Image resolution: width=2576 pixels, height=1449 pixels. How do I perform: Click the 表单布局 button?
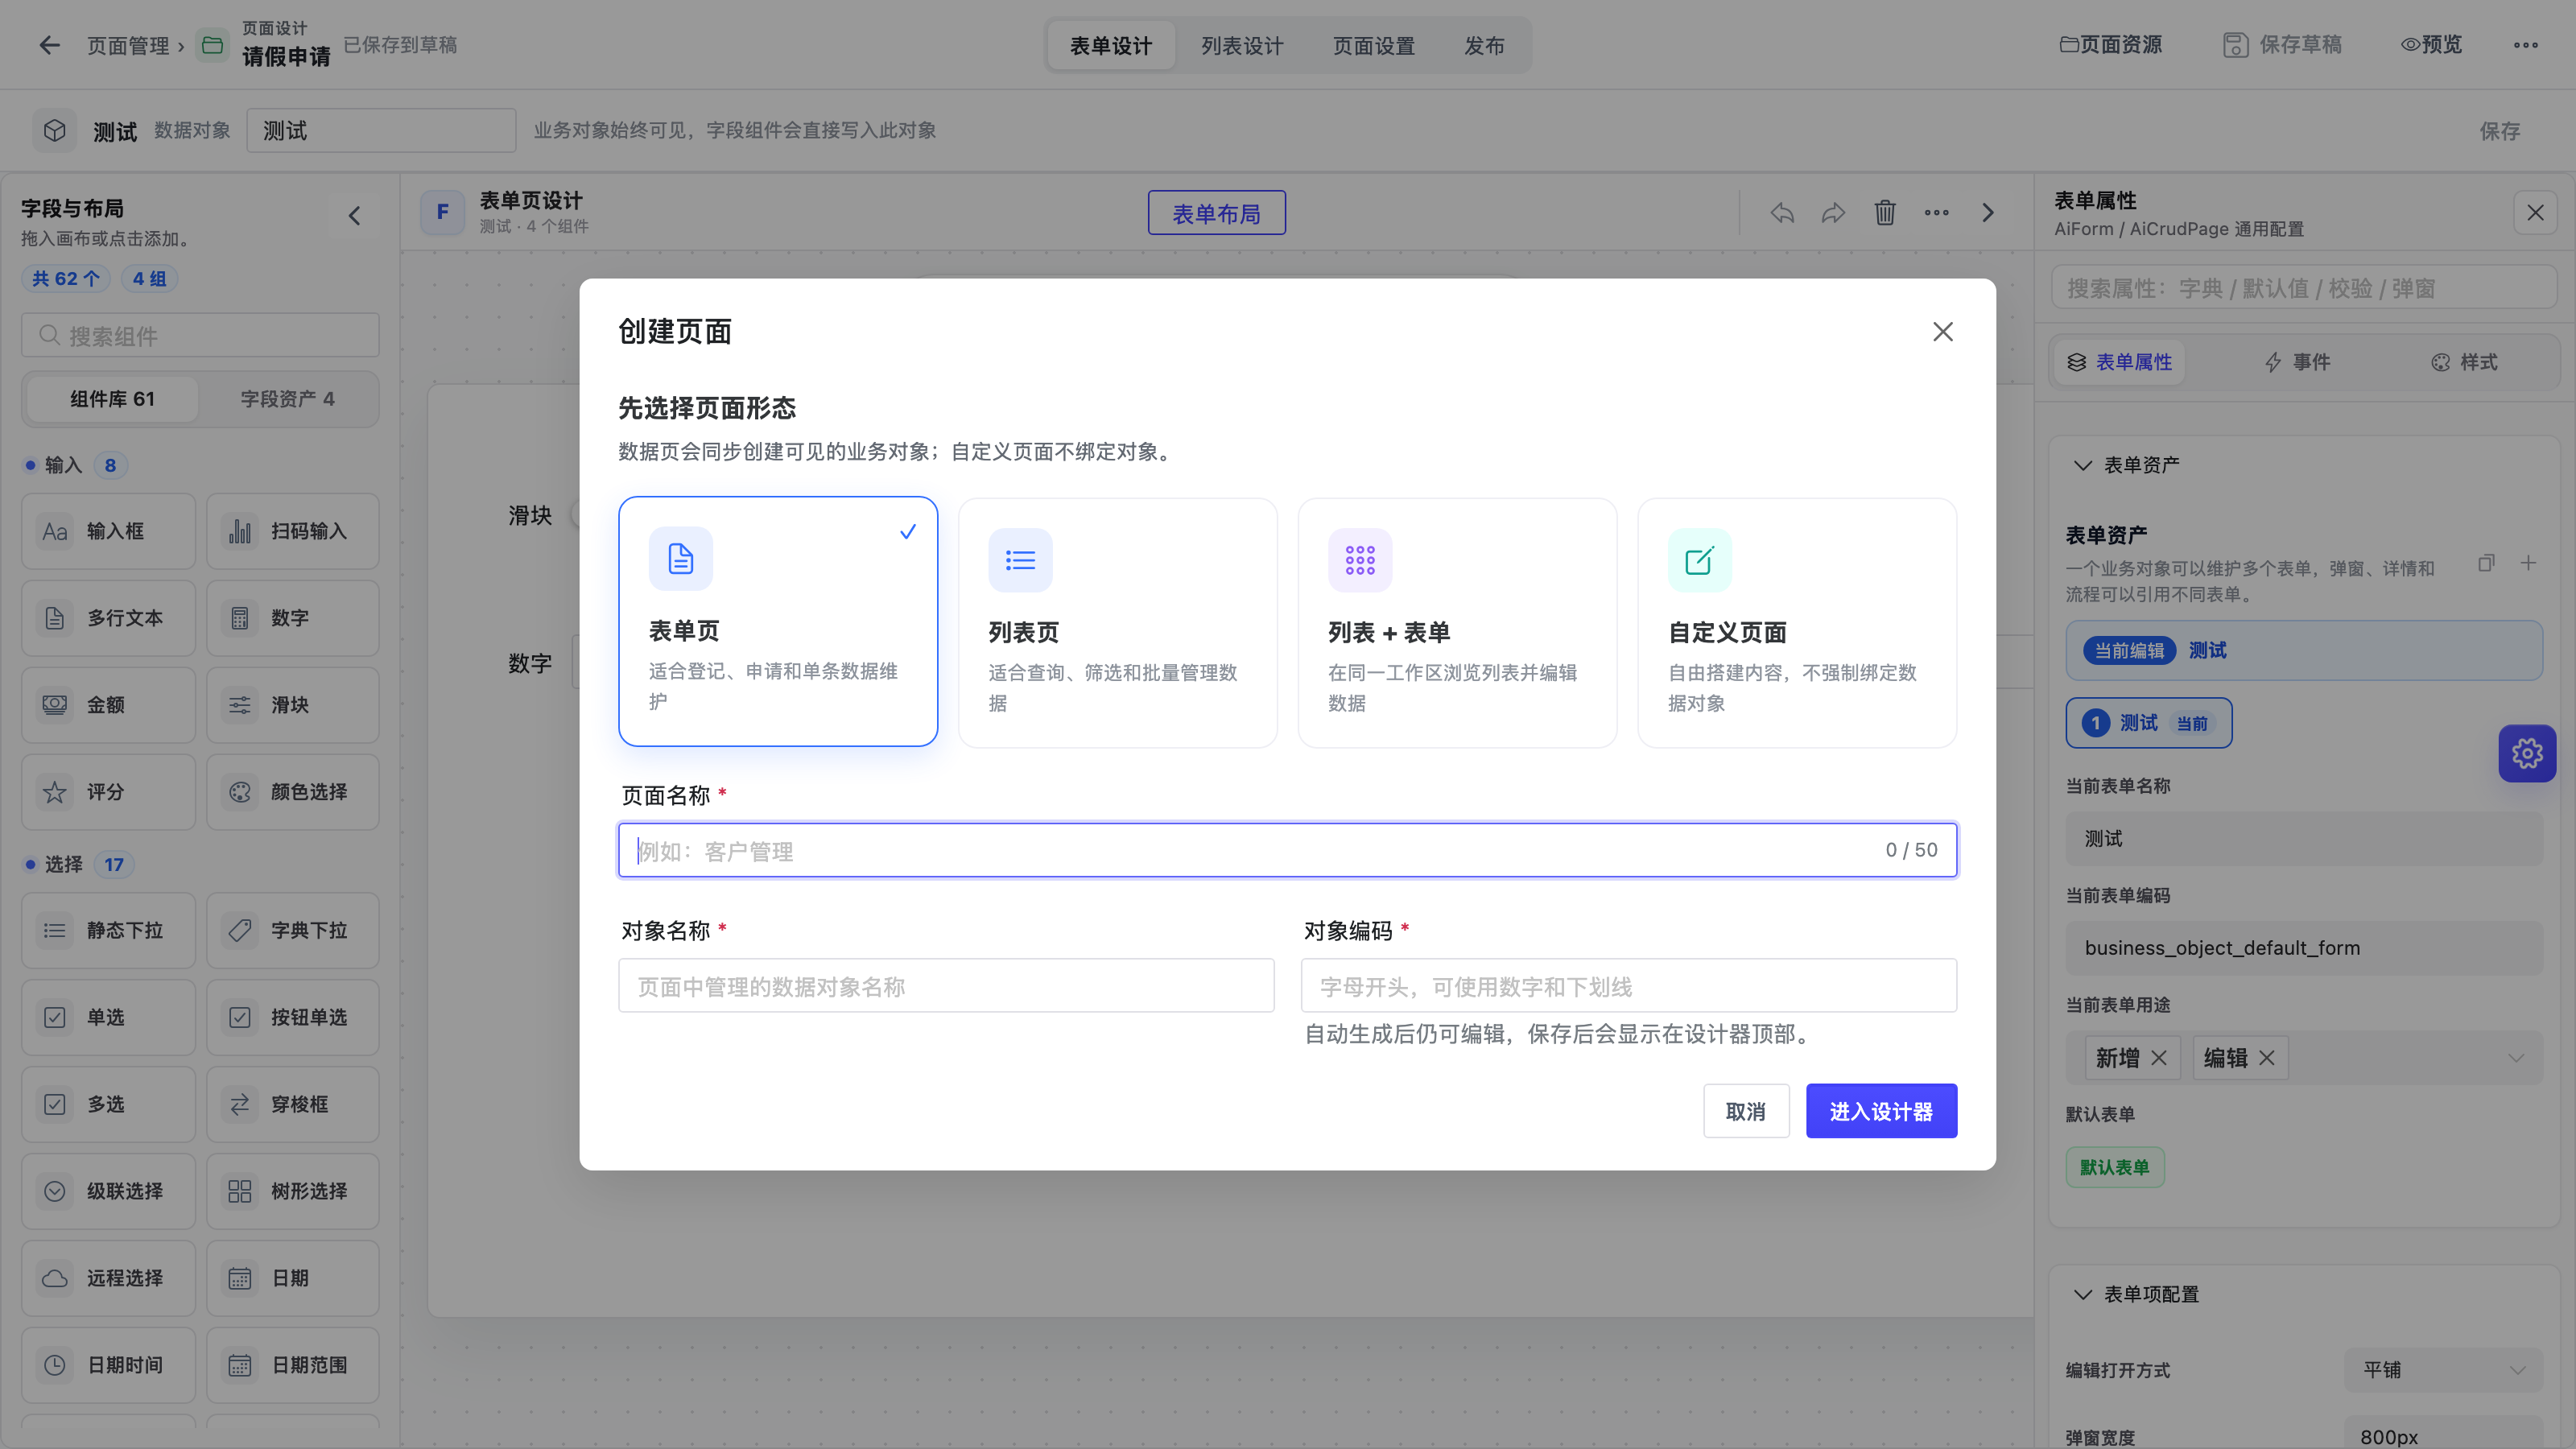click(1217, 213)
